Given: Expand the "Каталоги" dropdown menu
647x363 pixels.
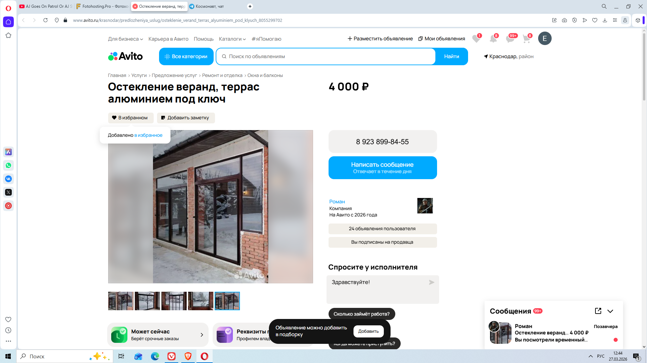Looking at the screenshot, I should click(x=232, y=39).
